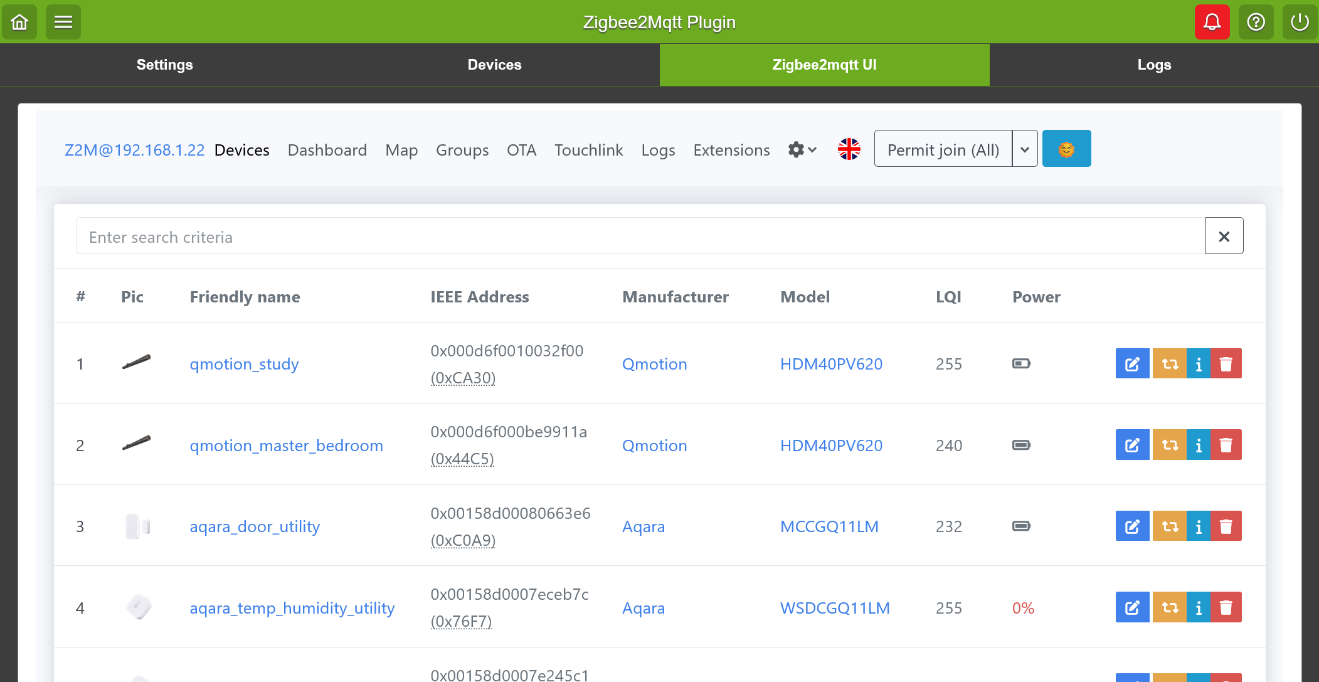The height and width of the screenshot is (682, 1319).
Task: Open the Dashboard menu item
Action: (x=327, y=150)
